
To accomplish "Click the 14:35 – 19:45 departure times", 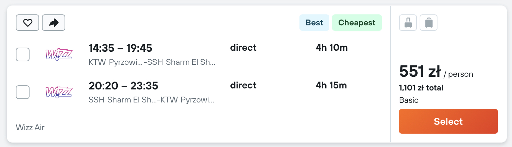I will (120, 48).
